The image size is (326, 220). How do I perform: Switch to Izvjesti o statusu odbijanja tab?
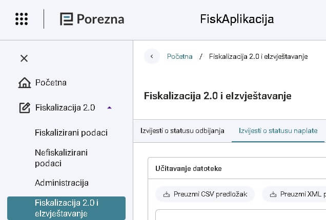(182, 131)
